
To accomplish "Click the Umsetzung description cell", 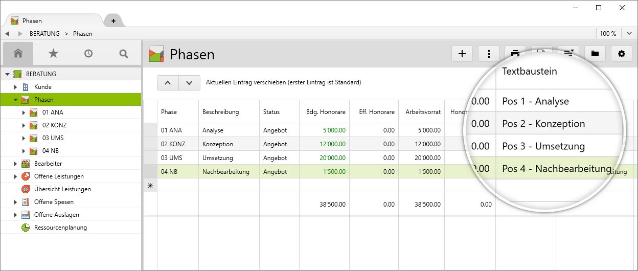I will tap(229, 158).
